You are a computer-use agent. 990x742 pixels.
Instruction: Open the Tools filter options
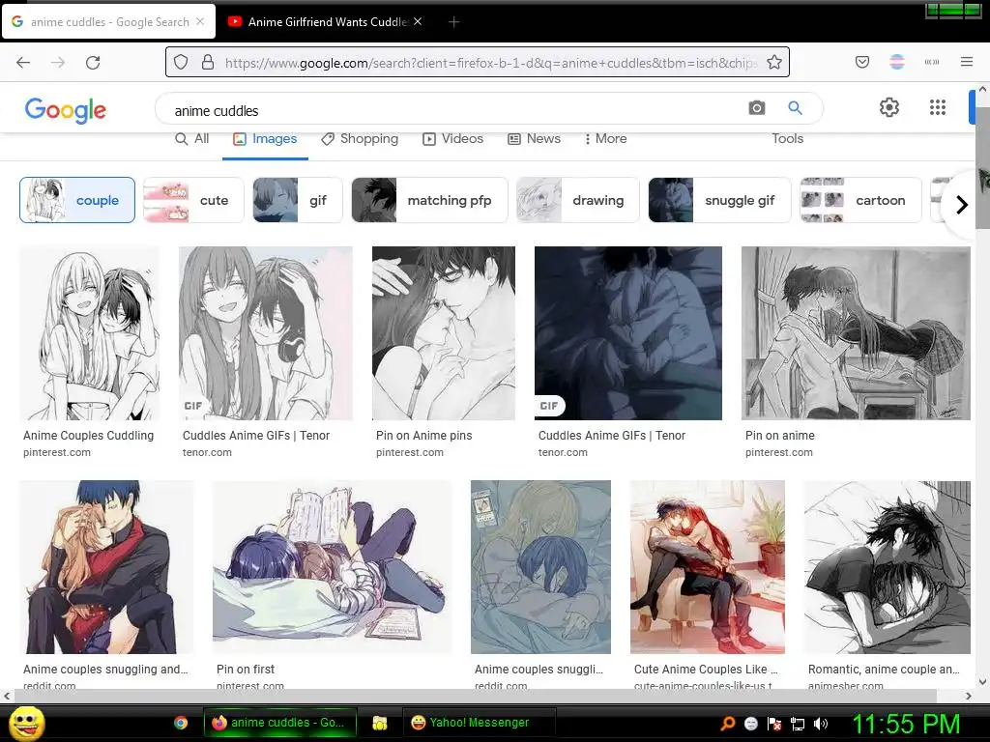[x=787, y=139]
